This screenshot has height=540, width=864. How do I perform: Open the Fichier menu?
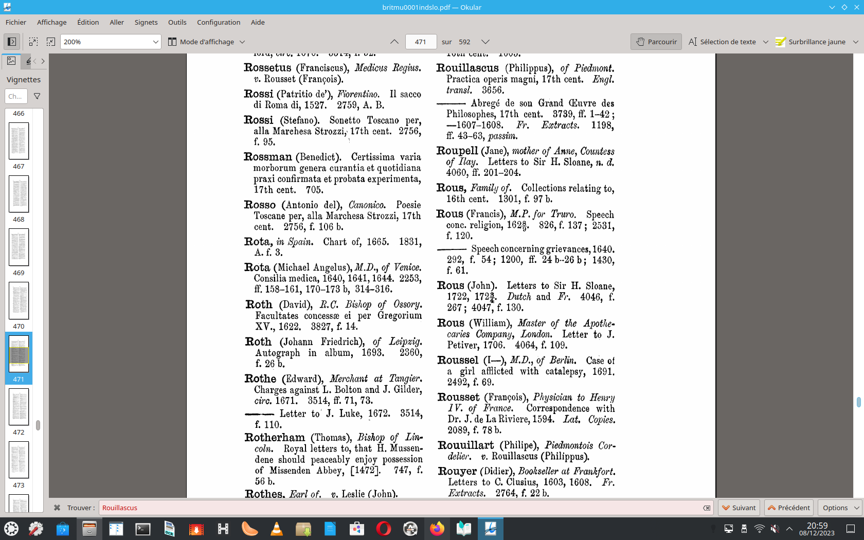tap(16, 22)
